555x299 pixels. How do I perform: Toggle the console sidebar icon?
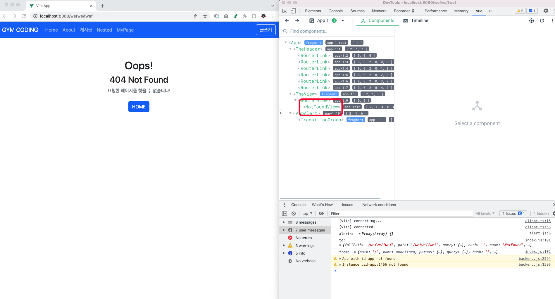285,214
